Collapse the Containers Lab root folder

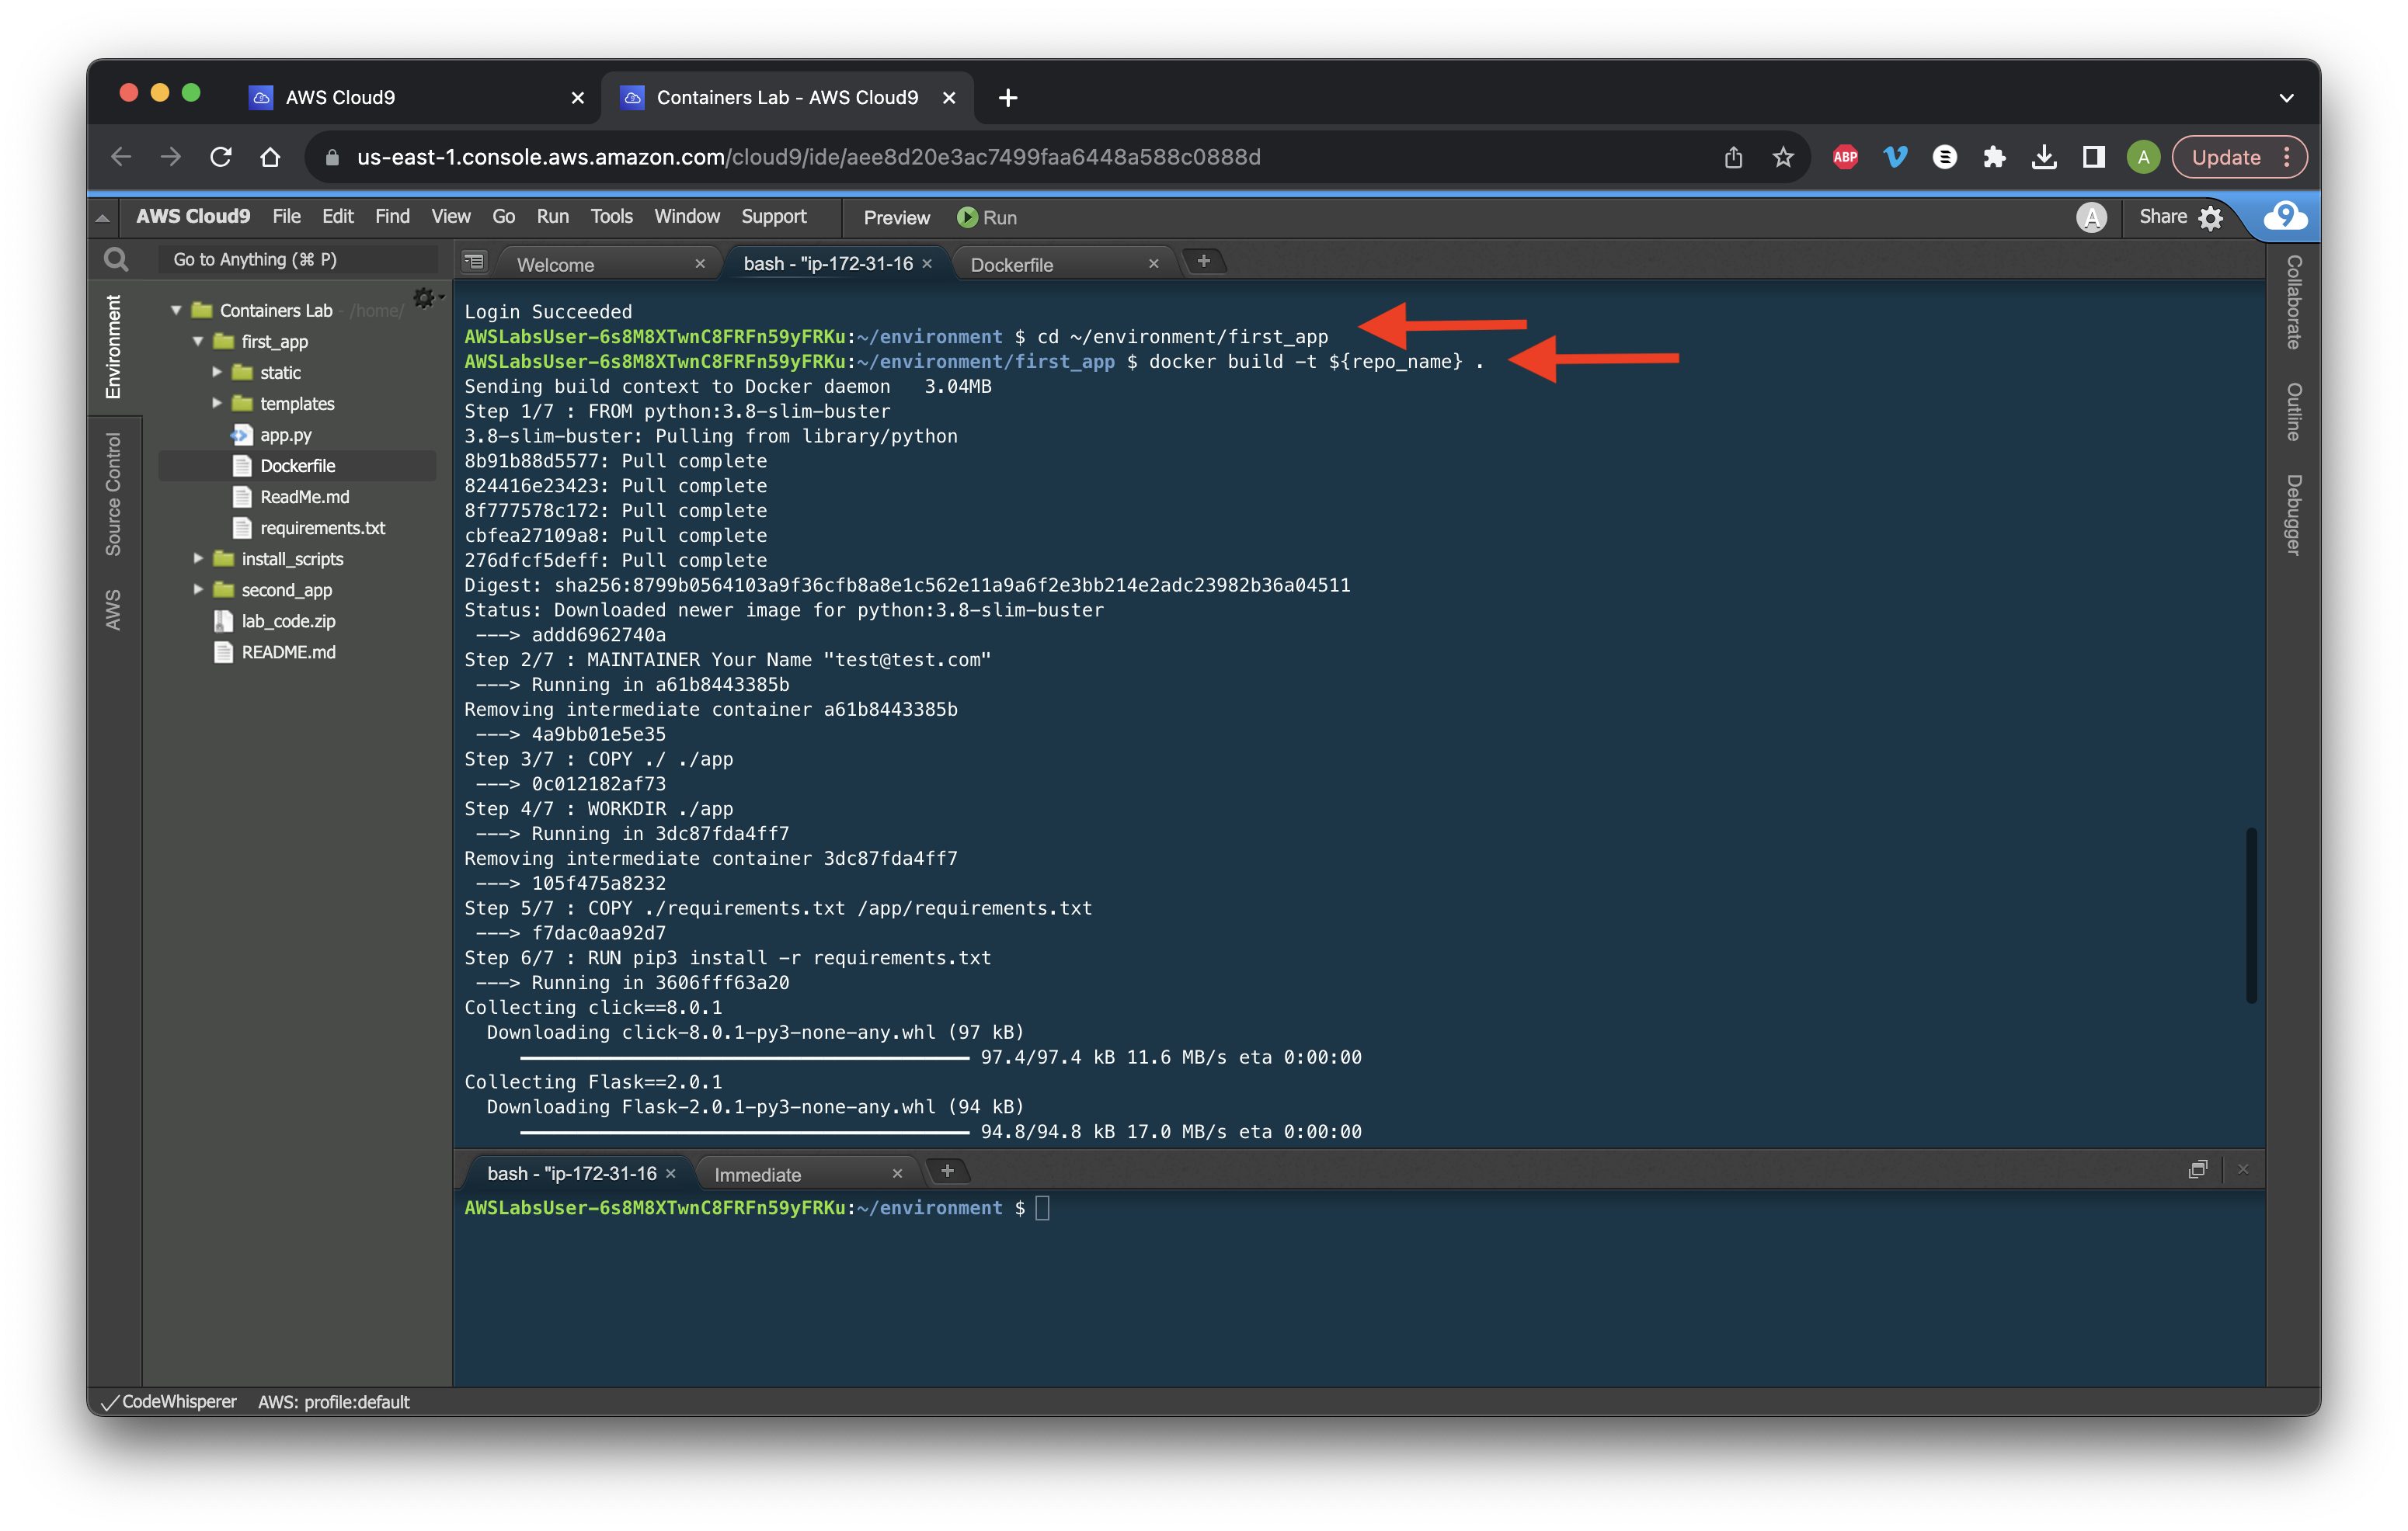click(176, 310)
